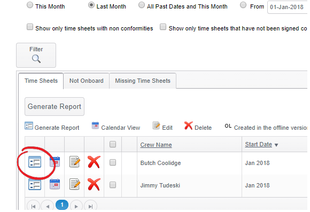Delete Jimmy Tudeski time sheet
The width and height of the screenshot is (310, 212).
(x=94, y=184)
